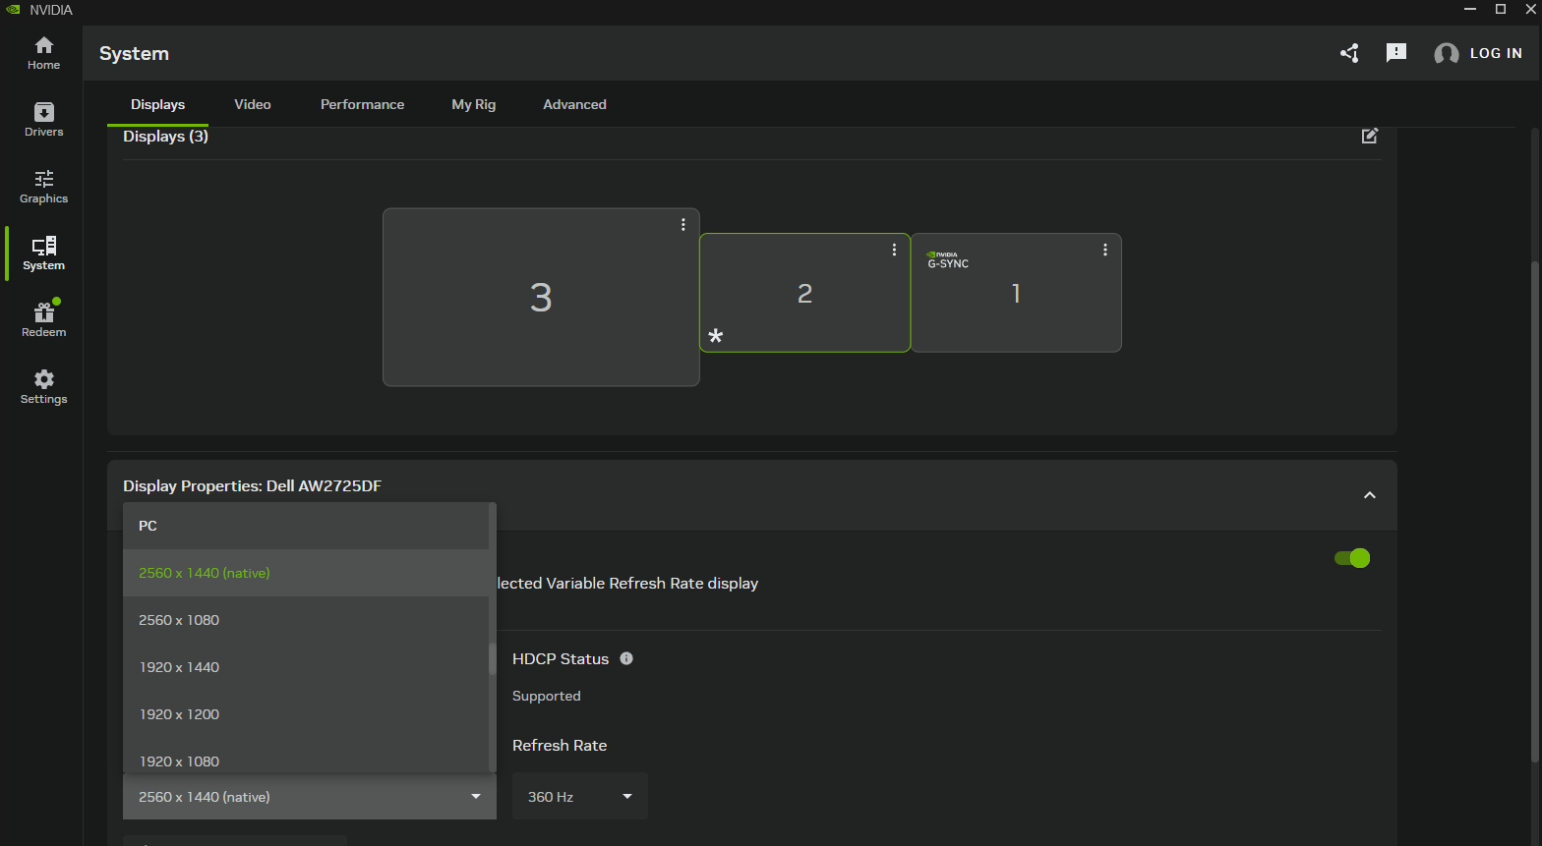The height and width of the screenshot is (846, 1542).
Task: Click the resolution list scrollbar thumb
Action: [x=492, y=658]
